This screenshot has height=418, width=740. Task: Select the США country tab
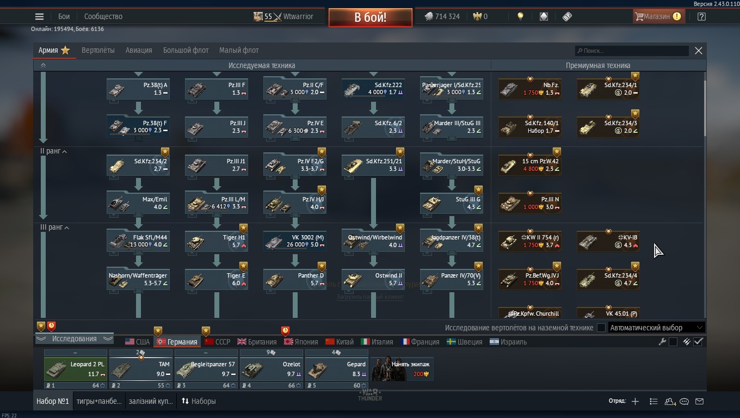[137, 342]
